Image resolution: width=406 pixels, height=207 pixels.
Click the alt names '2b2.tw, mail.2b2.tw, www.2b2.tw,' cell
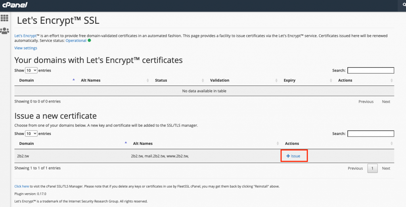[160, 156]
